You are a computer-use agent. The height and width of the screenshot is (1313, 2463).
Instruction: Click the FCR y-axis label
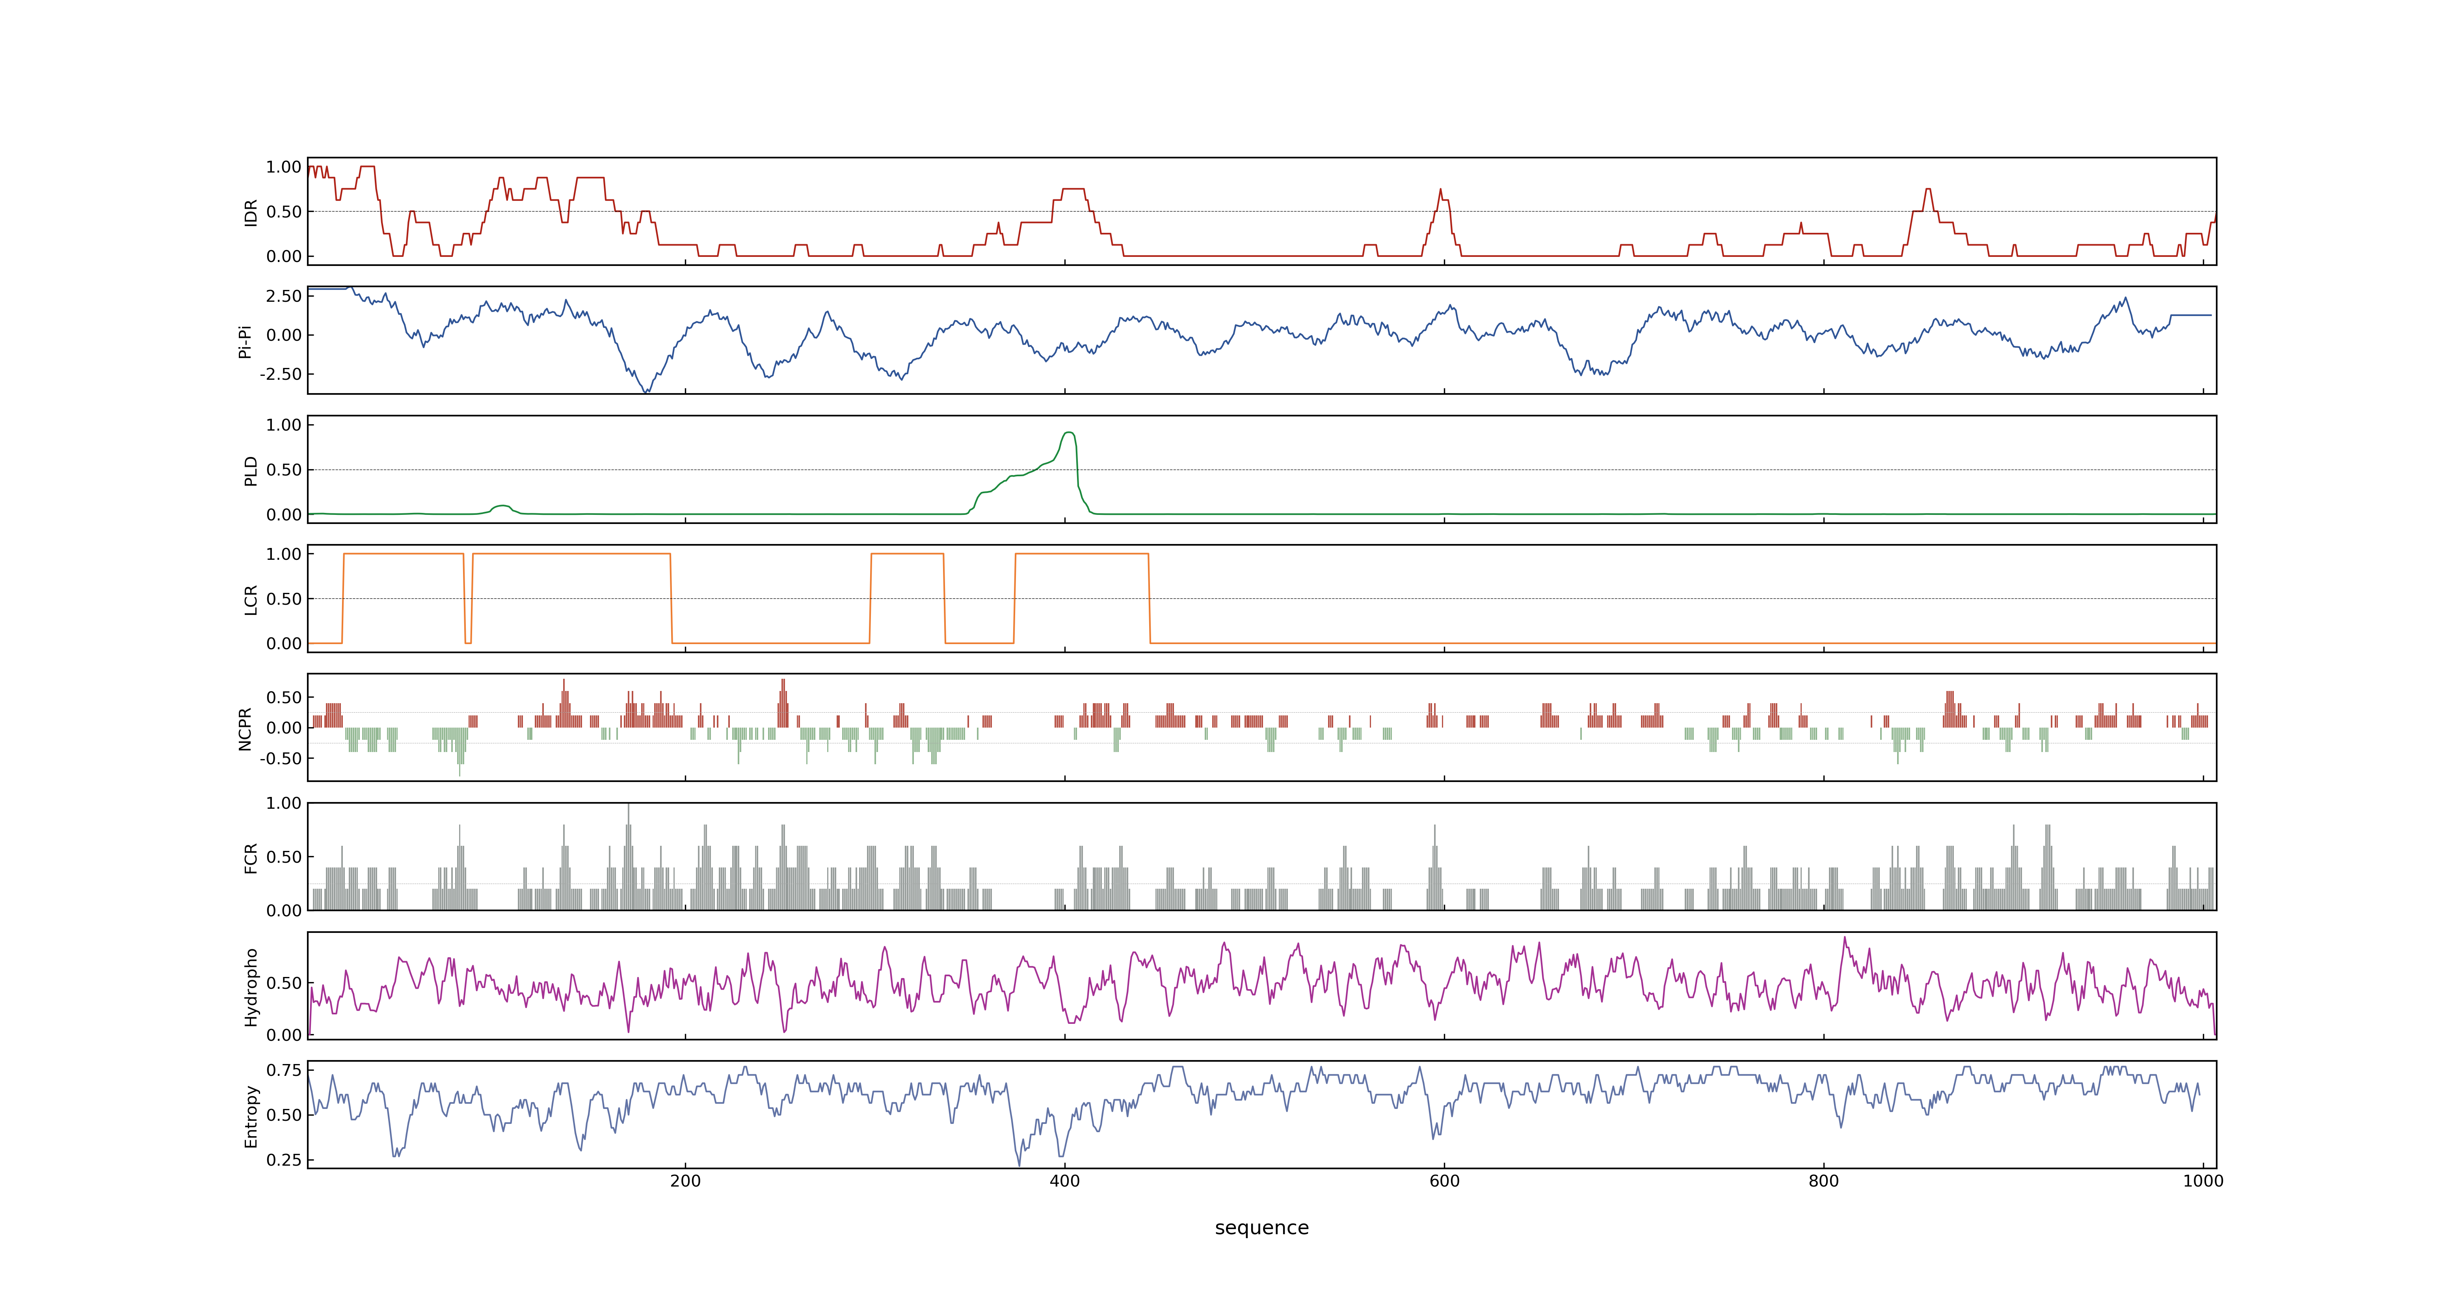click(x=251, y=857)
